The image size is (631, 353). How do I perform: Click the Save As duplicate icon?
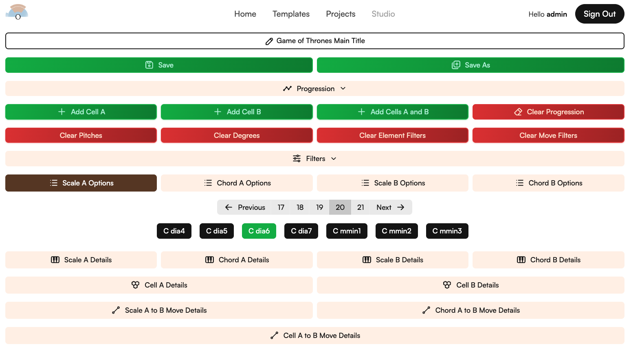456,65
